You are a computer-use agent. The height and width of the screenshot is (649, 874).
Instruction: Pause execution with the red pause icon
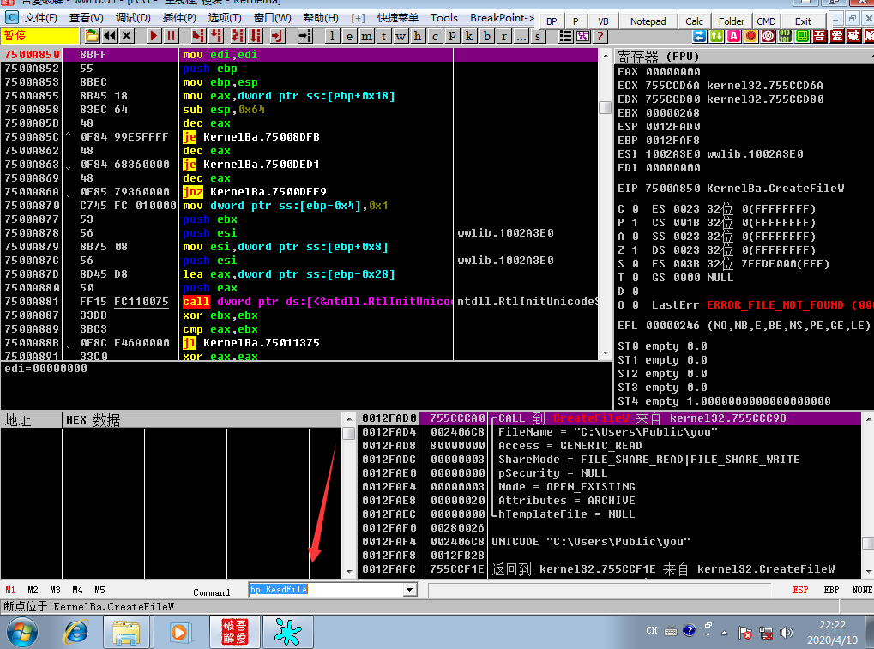(x=172, y=36)
